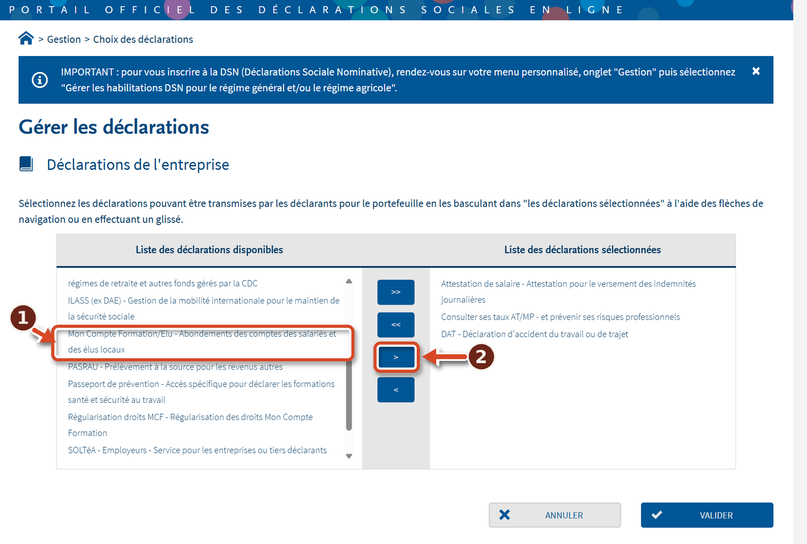This screenshot has height=544, width=807.
Task: Select Régularisation droits MCF declaration
Action: [x=191, y=425]
